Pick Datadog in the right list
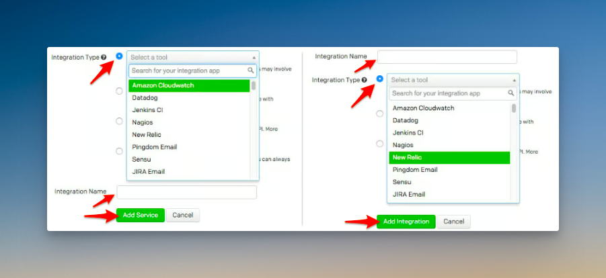Image resolution: width=606 pixels, height=278 pixels. point(449,120)
